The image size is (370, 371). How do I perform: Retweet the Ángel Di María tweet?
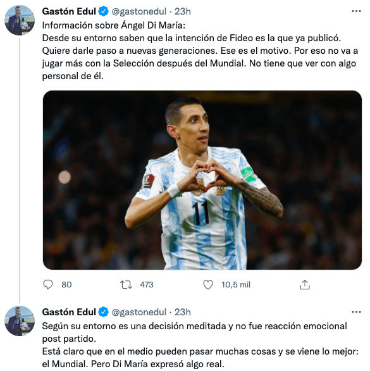click(126, 285)
